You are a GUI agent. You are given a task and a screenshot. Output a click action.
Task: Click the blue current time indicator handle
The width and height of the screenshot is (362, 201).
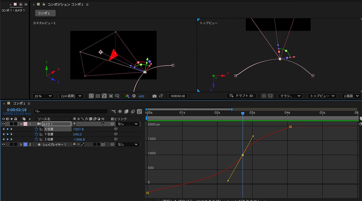pos(243,114)
